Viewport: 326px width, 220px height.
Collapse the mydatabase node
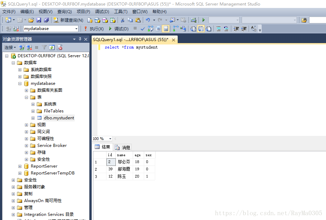[20, 83]
